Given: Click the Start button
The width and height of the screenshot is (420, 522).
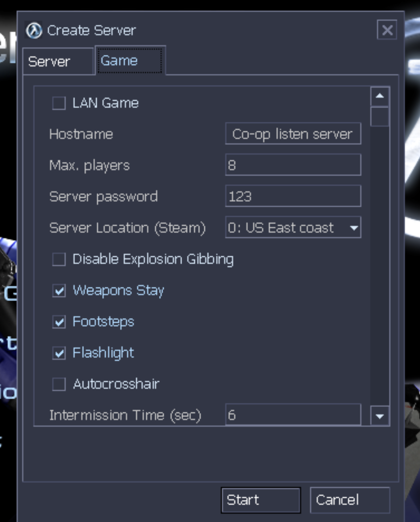Looking at the screenshot, I should pyautogui.click(x=261, y=500).
